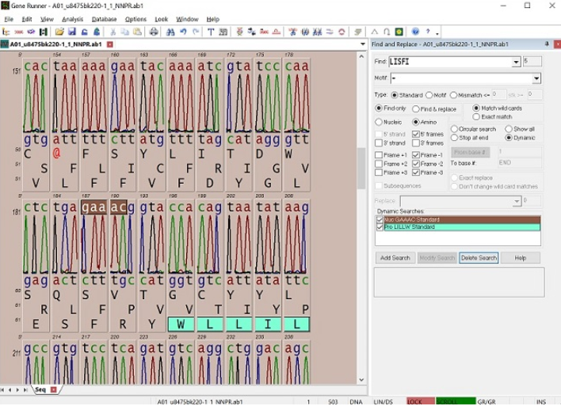Select the Find & replace radio option

pyautogui.click(x=416, y=108)
